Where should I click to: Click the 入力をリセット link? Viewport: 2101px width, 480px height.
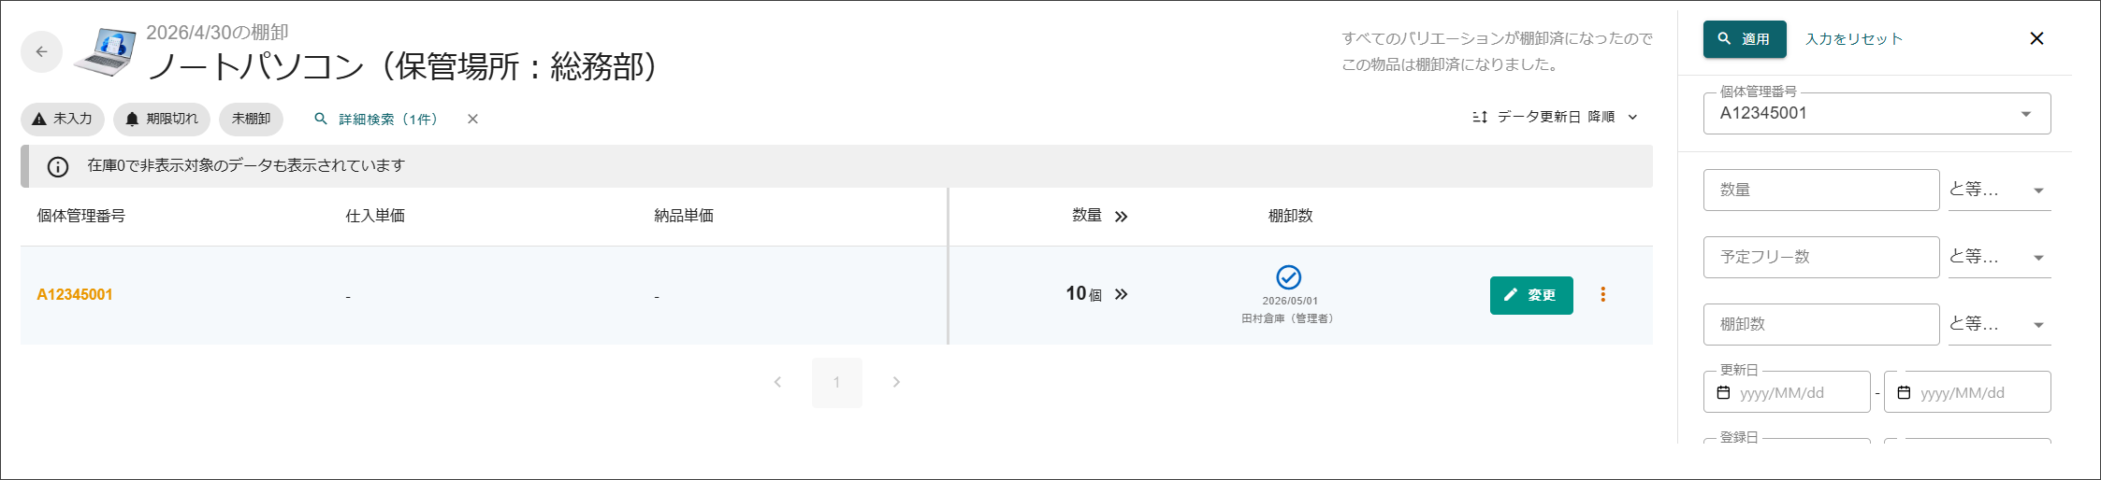coord(1854,39)
